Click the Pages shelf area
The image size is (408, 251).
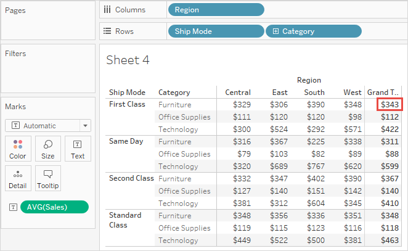coord(48,22)
